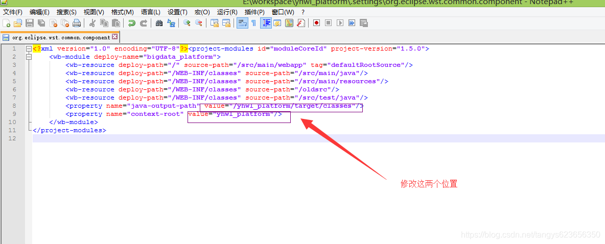Click the Redo arrow icon

pyautogui.click(x=143, y=23)
